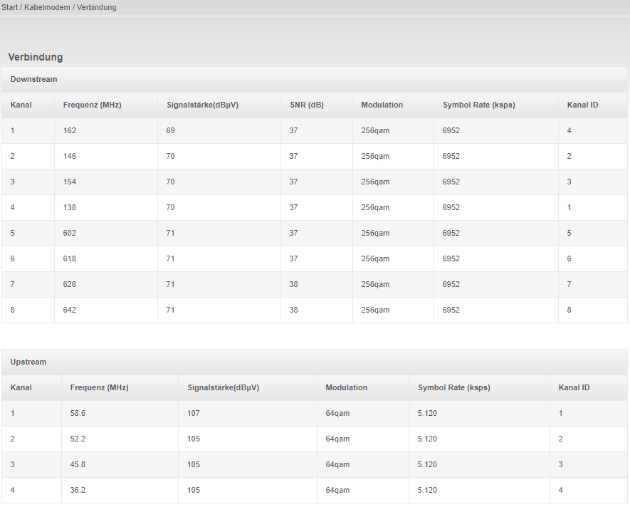Click the Verbindung breadcrumb item

(x=97, y=7)
